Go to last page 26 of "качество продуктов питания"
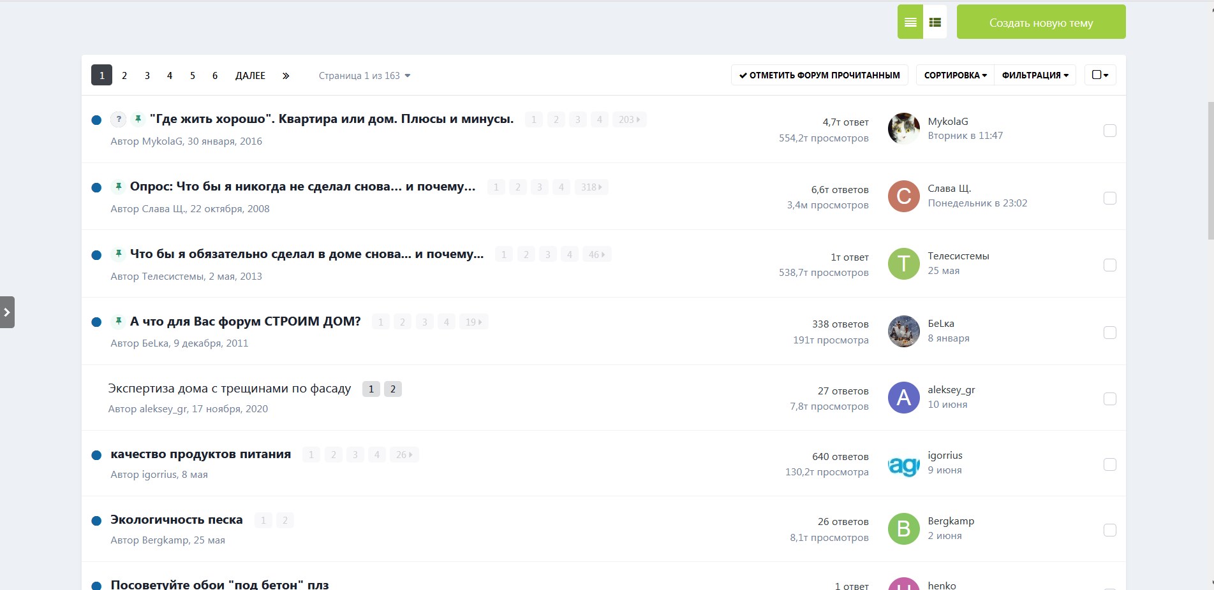The image size is (1214, 590). pos(404,455)
